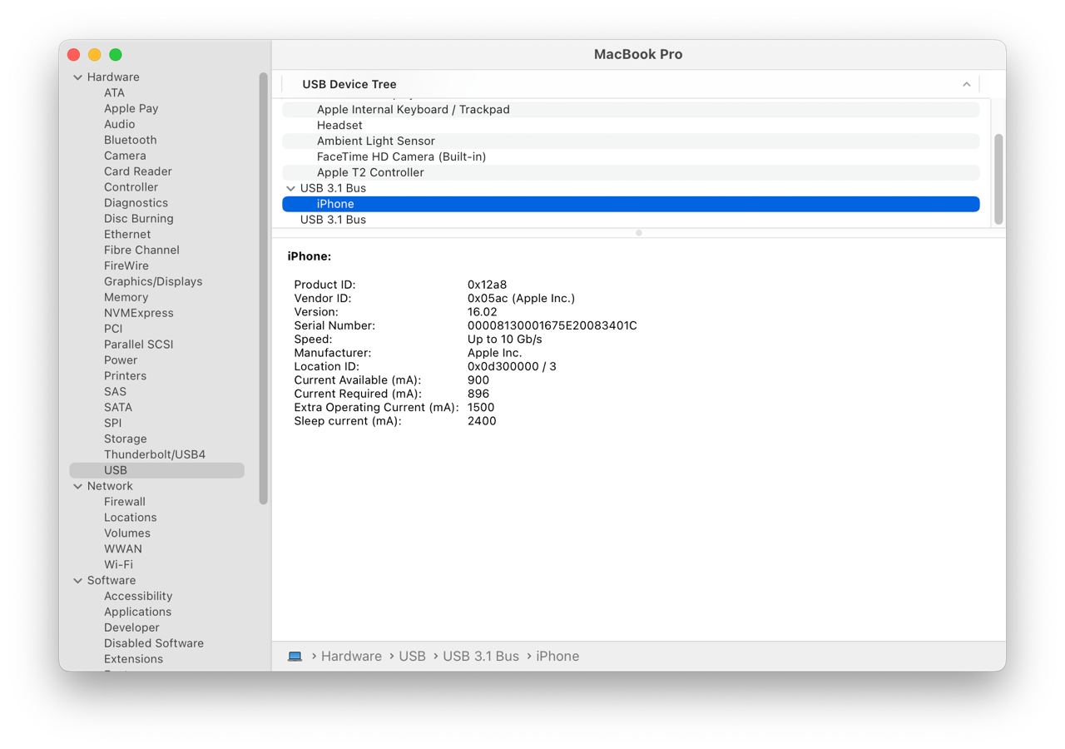This screenshot has width=1065, height=749.
Task: Select Memory in the sidebar
Action: (x=126, y=297)
